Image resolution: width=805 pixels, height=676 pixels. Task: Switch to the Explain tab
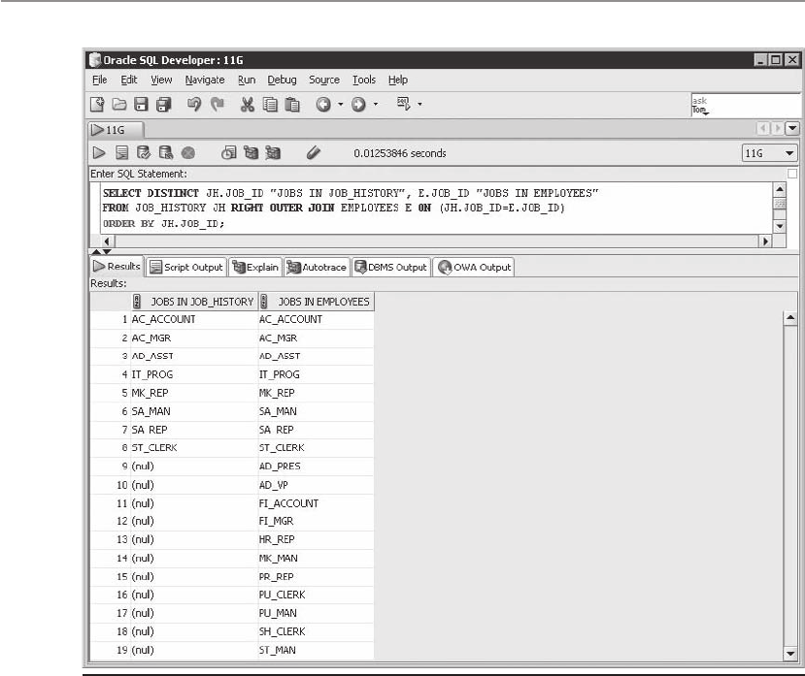[255, 268]
